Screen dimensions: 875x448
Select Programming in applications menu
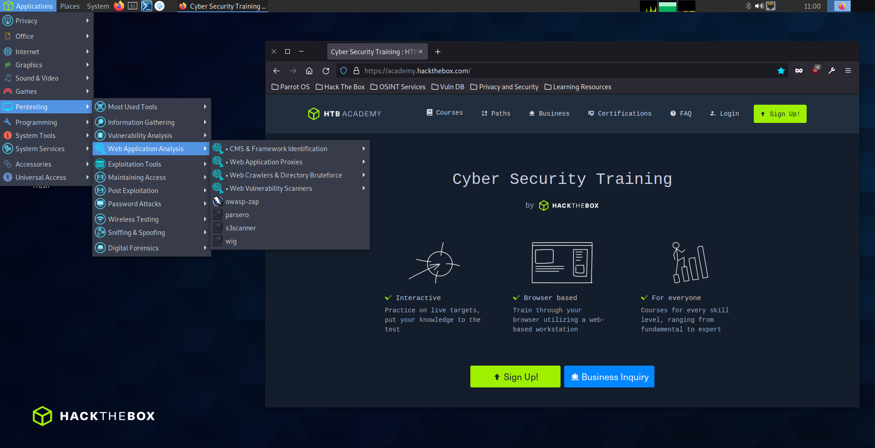point(46,122)
